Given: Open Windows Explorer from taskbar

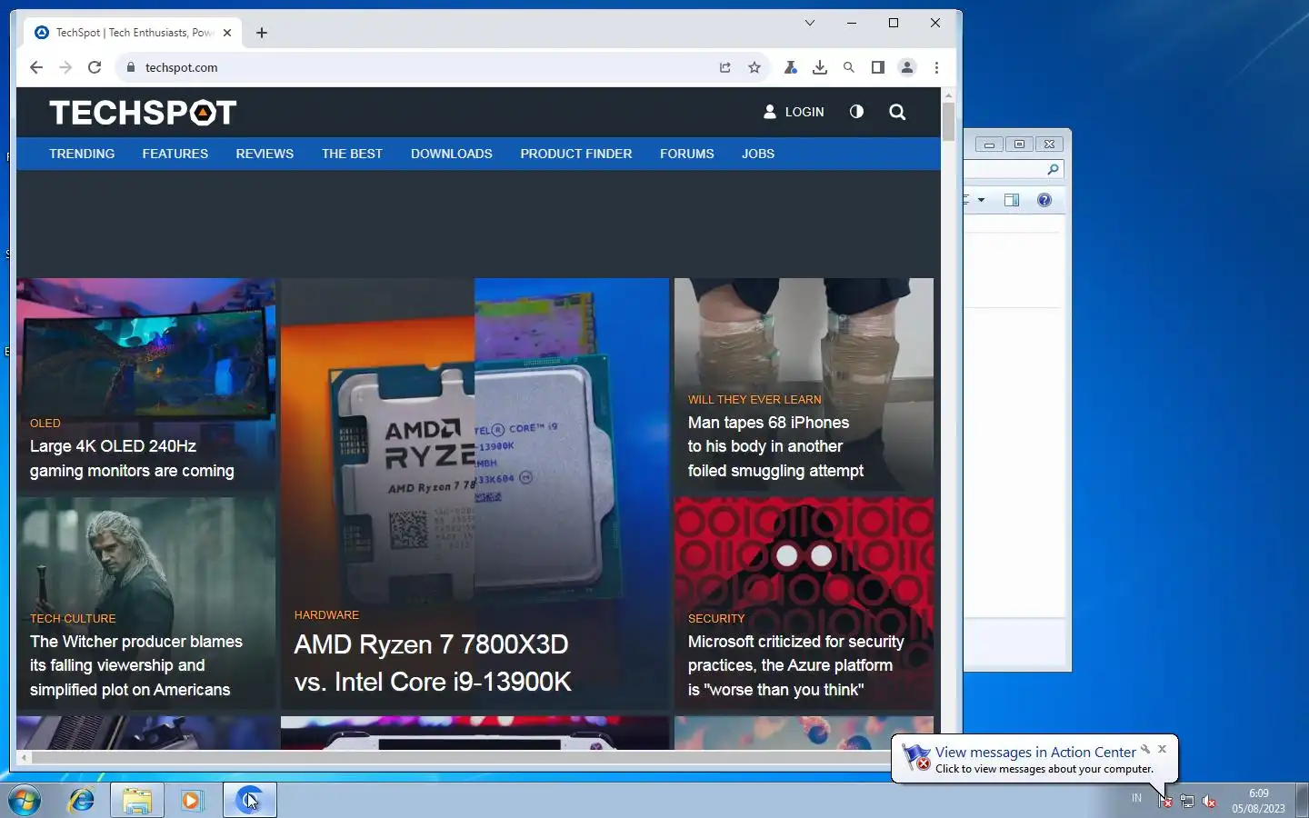Looking at the screenshot, I should 137,801.
